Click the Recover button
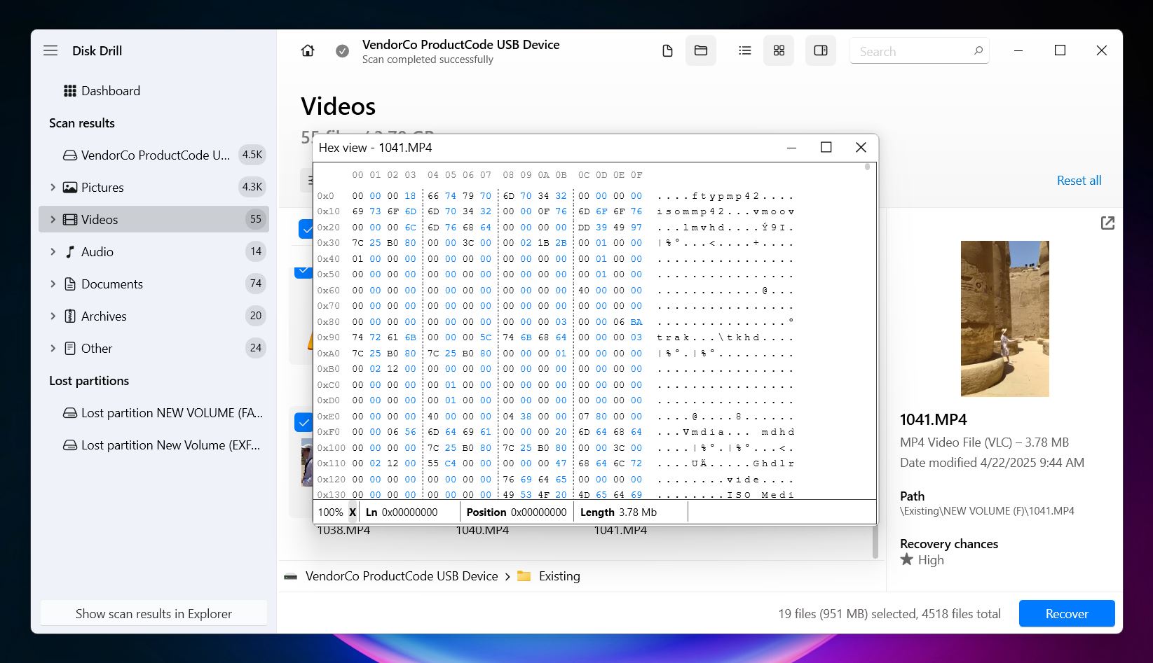Image resolution: width=1153 pixels, height=663 pixels. click(1067, 613)
